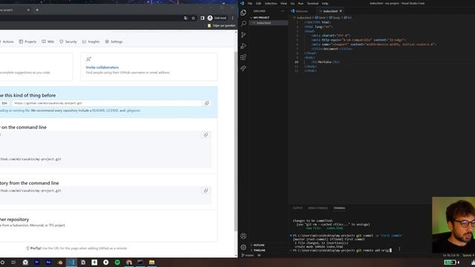The width and height of the screenshot is (475, 267).
Task: Click the repository URL input field
Action: click(107, 103)
